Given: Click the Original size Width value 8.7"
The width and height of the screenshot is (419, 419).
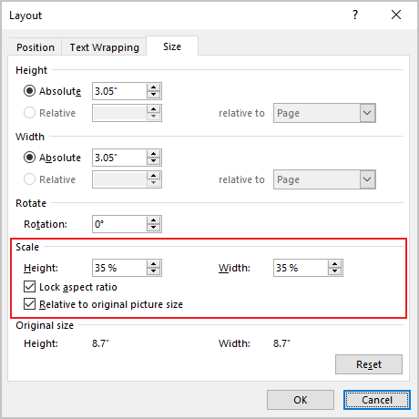Looking at the screenshot, I should [281, 343].
